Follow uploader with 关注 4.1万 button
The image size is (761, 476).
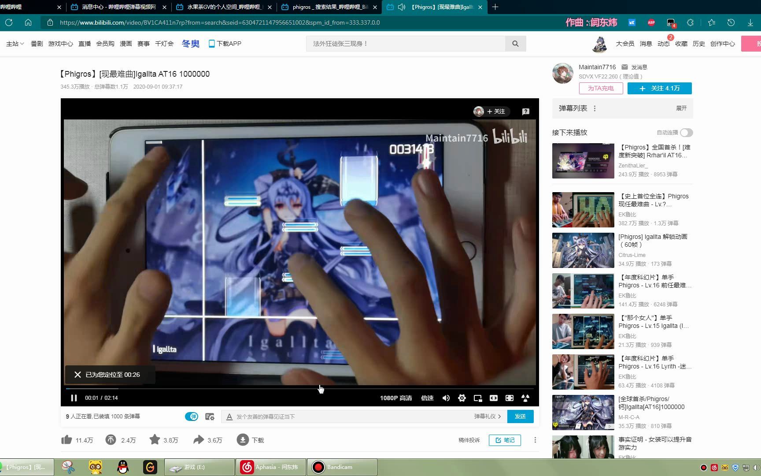click(x=659, y=89)
